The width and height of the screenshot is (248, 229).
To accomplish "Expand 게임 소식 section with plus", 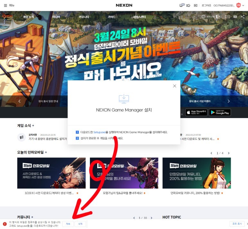I will 33,126.
